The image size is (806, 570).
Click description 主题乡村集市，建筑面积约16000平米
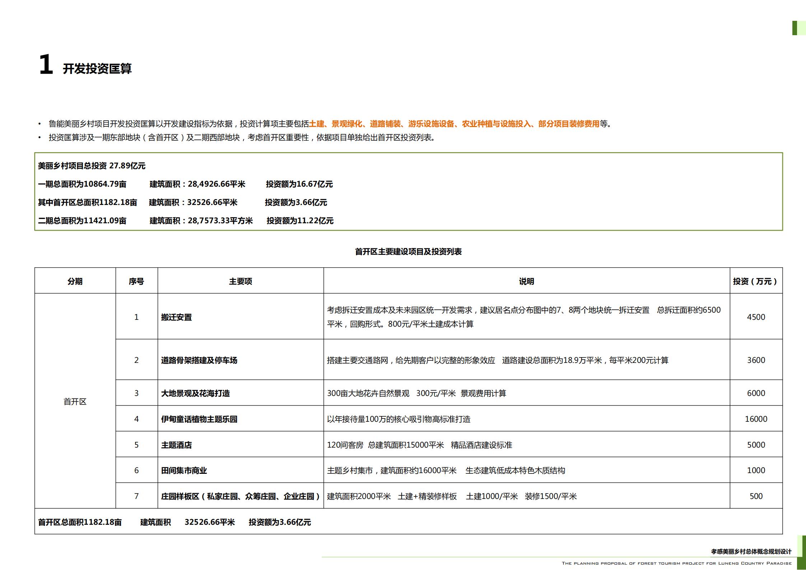[x=446, y=470]
